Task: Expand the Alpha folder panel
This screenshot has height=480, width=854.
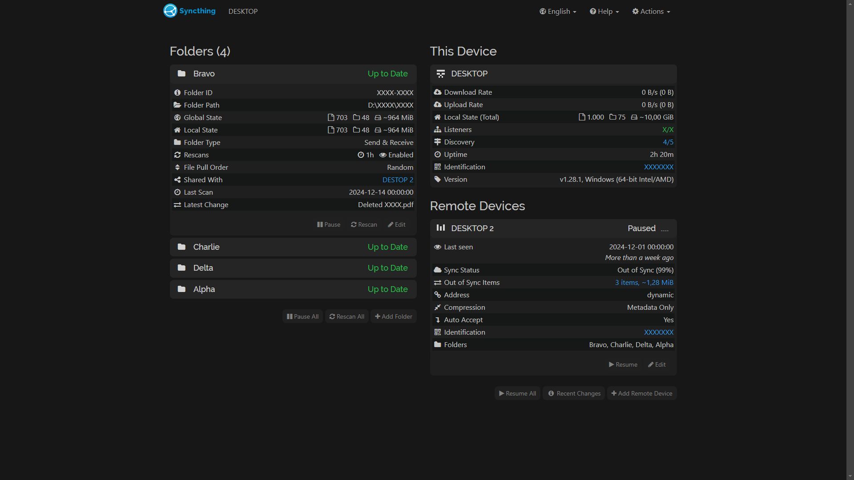Action: point(293,289)
